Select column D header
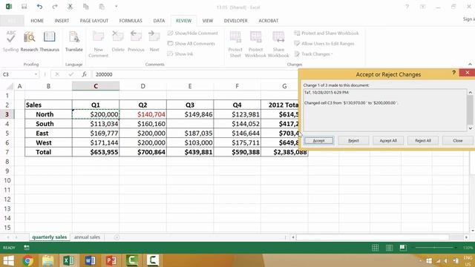This screenshot has width=475, height=267. point(142,86)
